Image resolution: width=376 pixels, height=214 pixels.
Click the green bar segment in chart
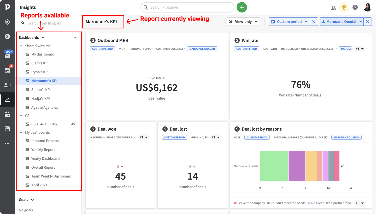pyautogui.click(x=274, y=166)
